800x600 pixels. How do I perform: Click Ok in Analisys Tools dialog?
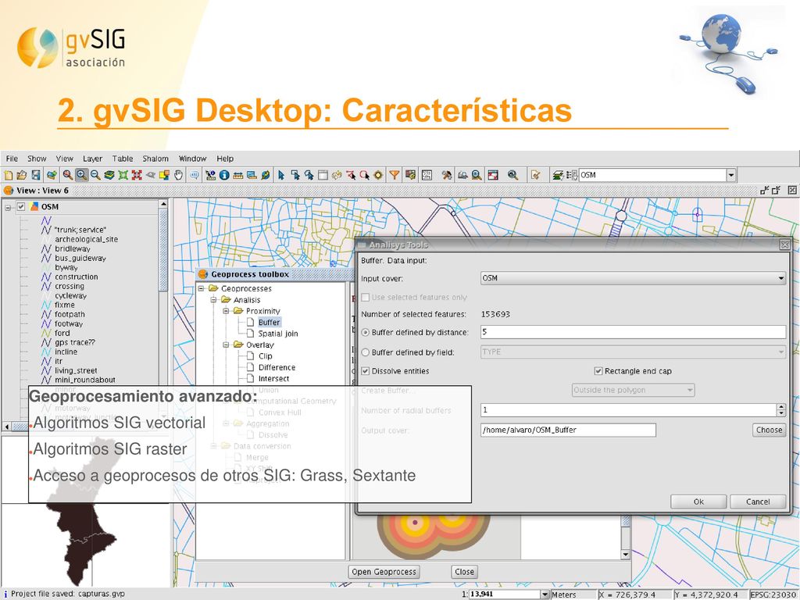(698, 502)
